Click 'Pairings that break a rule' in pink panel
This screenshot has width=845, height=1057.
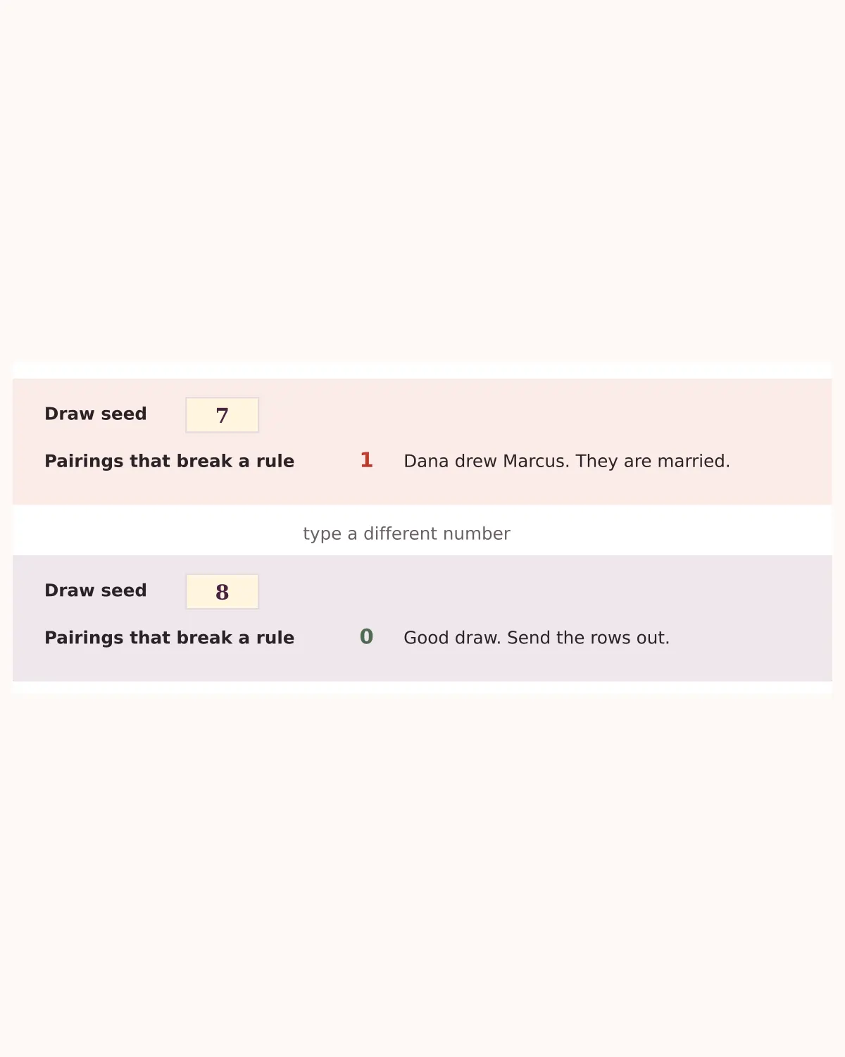point(169,461)
